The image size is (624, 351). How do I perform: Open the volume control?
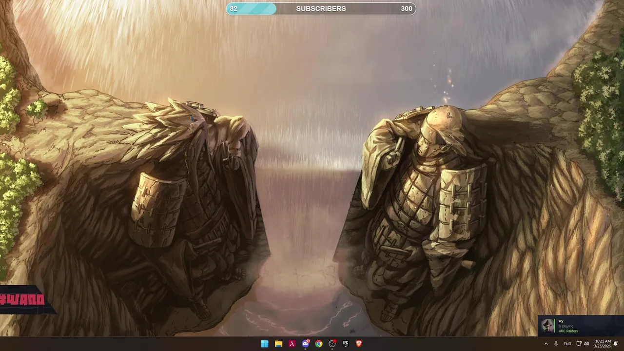pyautogui.click(x=586, y=344)
